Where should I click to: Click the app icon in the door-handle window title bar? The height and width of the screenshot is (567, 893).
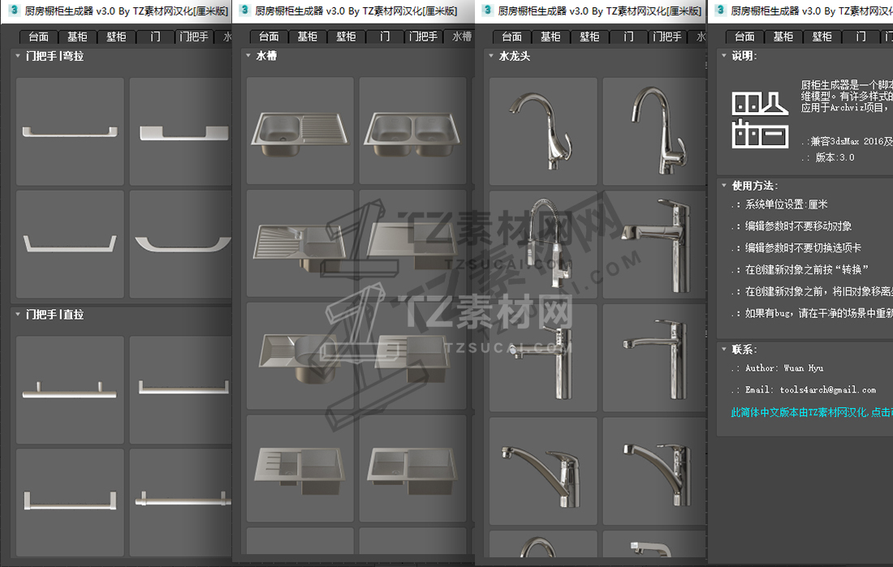pos(15,11)
